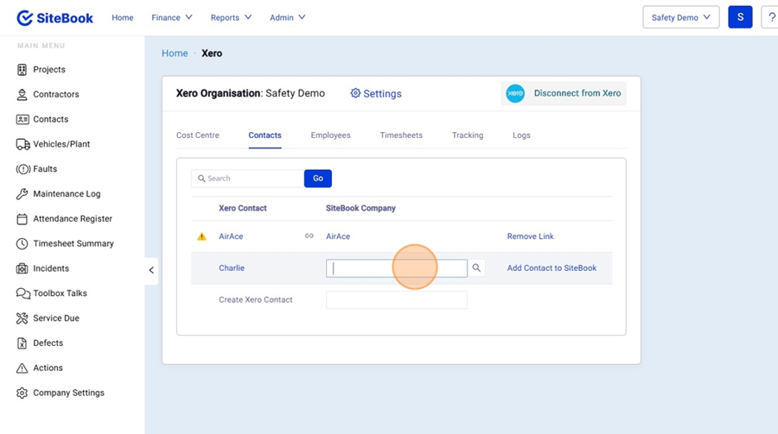Switch to the Timesheets tab

coord(401,135)
